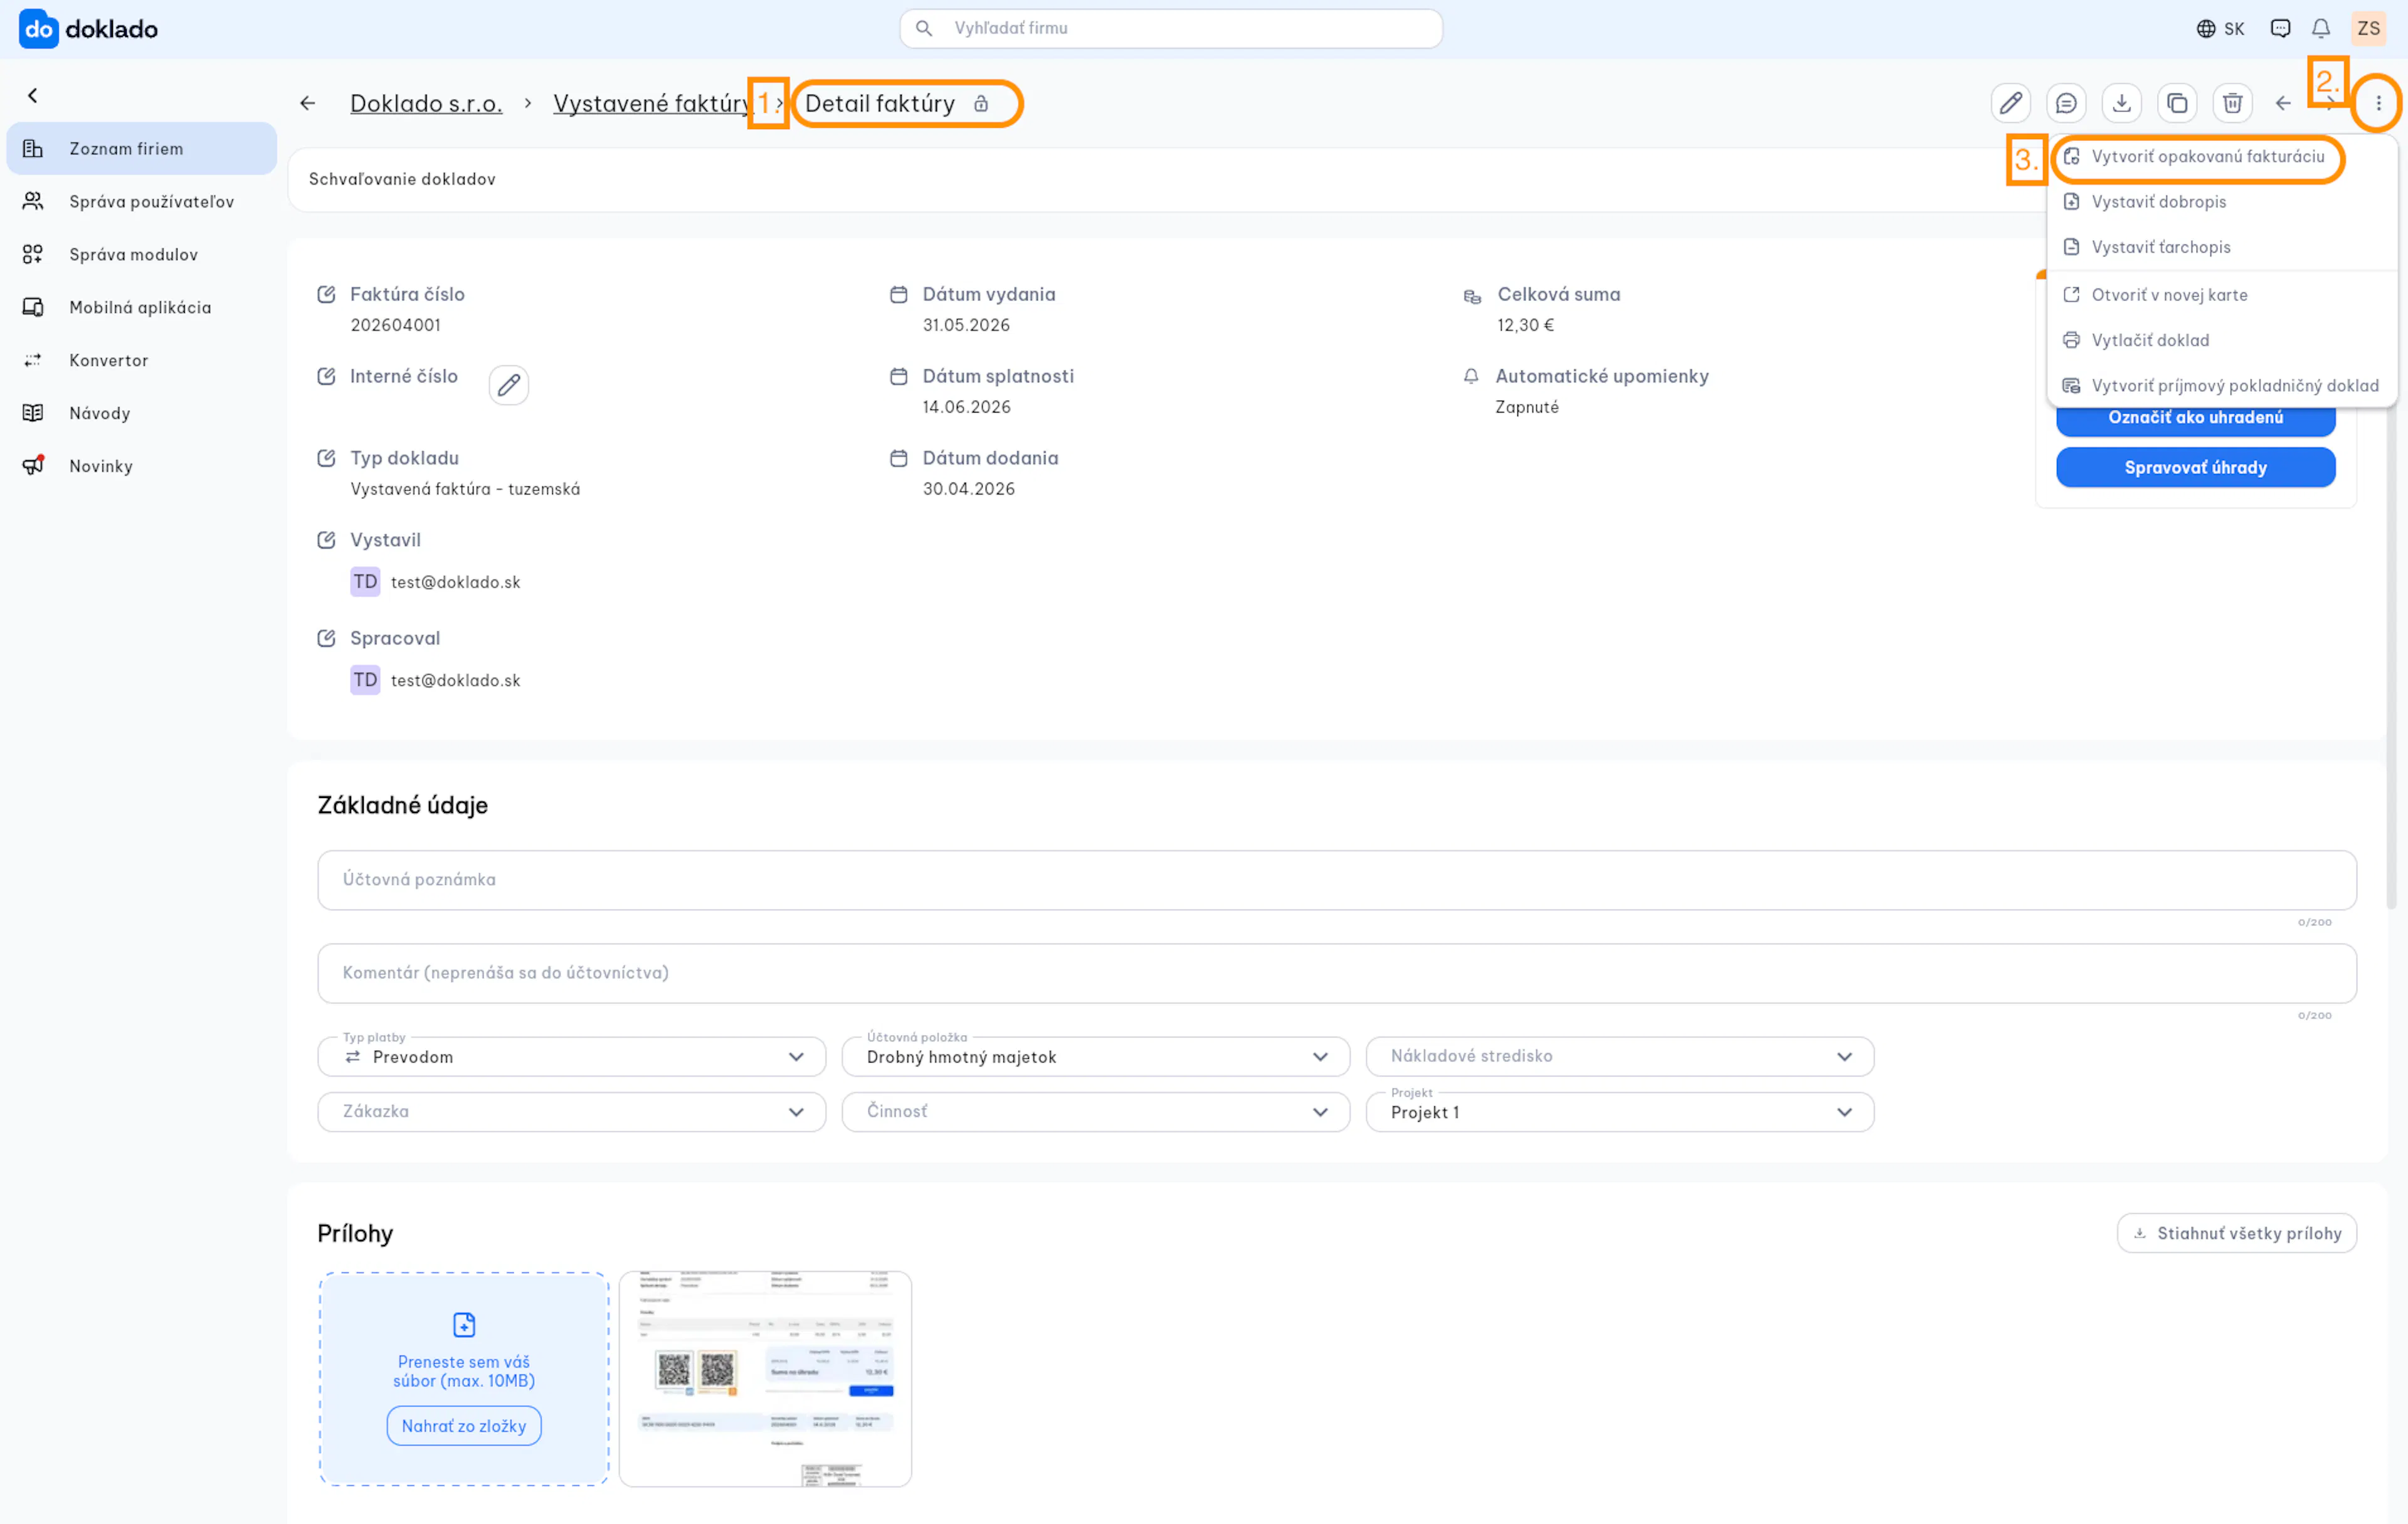This screenshot has width=2408, height=1524.
Task: Click the download invoice icon
Action: 2121,103
